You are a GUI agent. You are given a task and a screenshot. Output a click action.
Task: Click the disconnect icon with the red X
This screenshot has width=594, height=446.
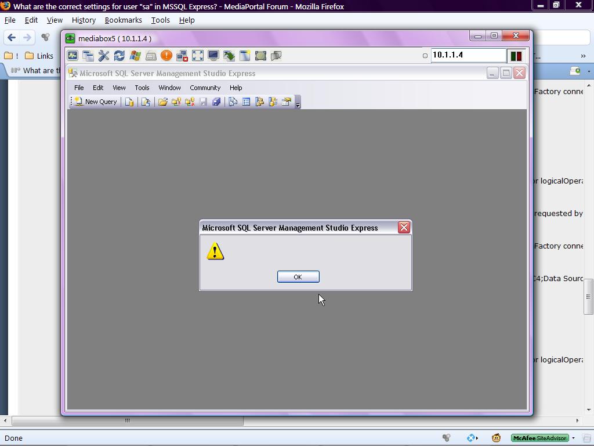pos(182,56)
